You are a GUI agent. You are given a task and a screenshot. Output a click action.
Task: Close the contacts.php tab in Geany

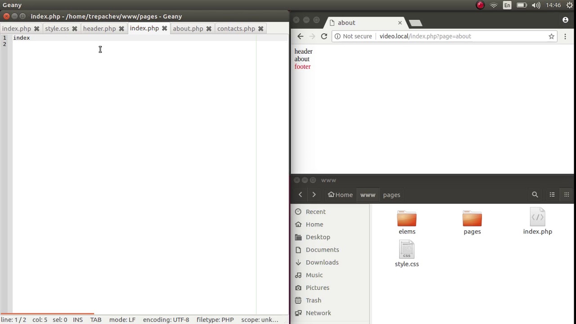point(261,28)
